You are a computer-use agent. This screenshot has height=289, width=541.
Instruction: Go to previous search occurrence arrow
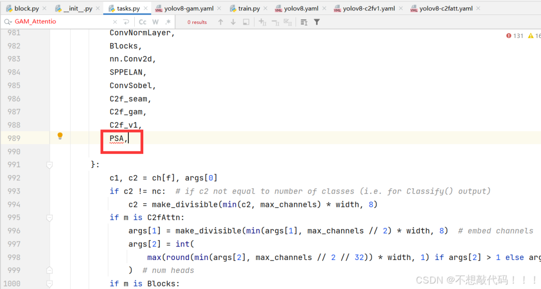(x=220, y=22)
